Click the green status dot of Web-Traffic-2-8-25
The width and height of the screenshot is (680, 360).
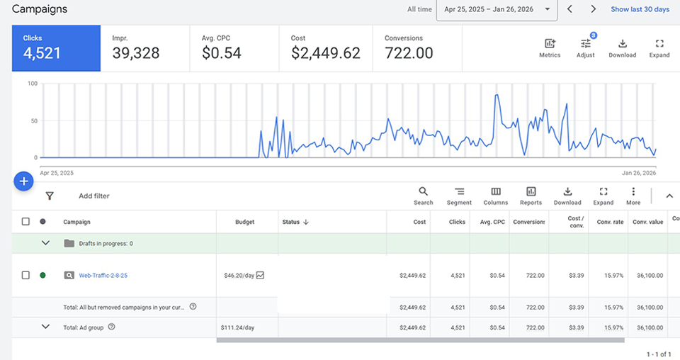coord(42,275)
